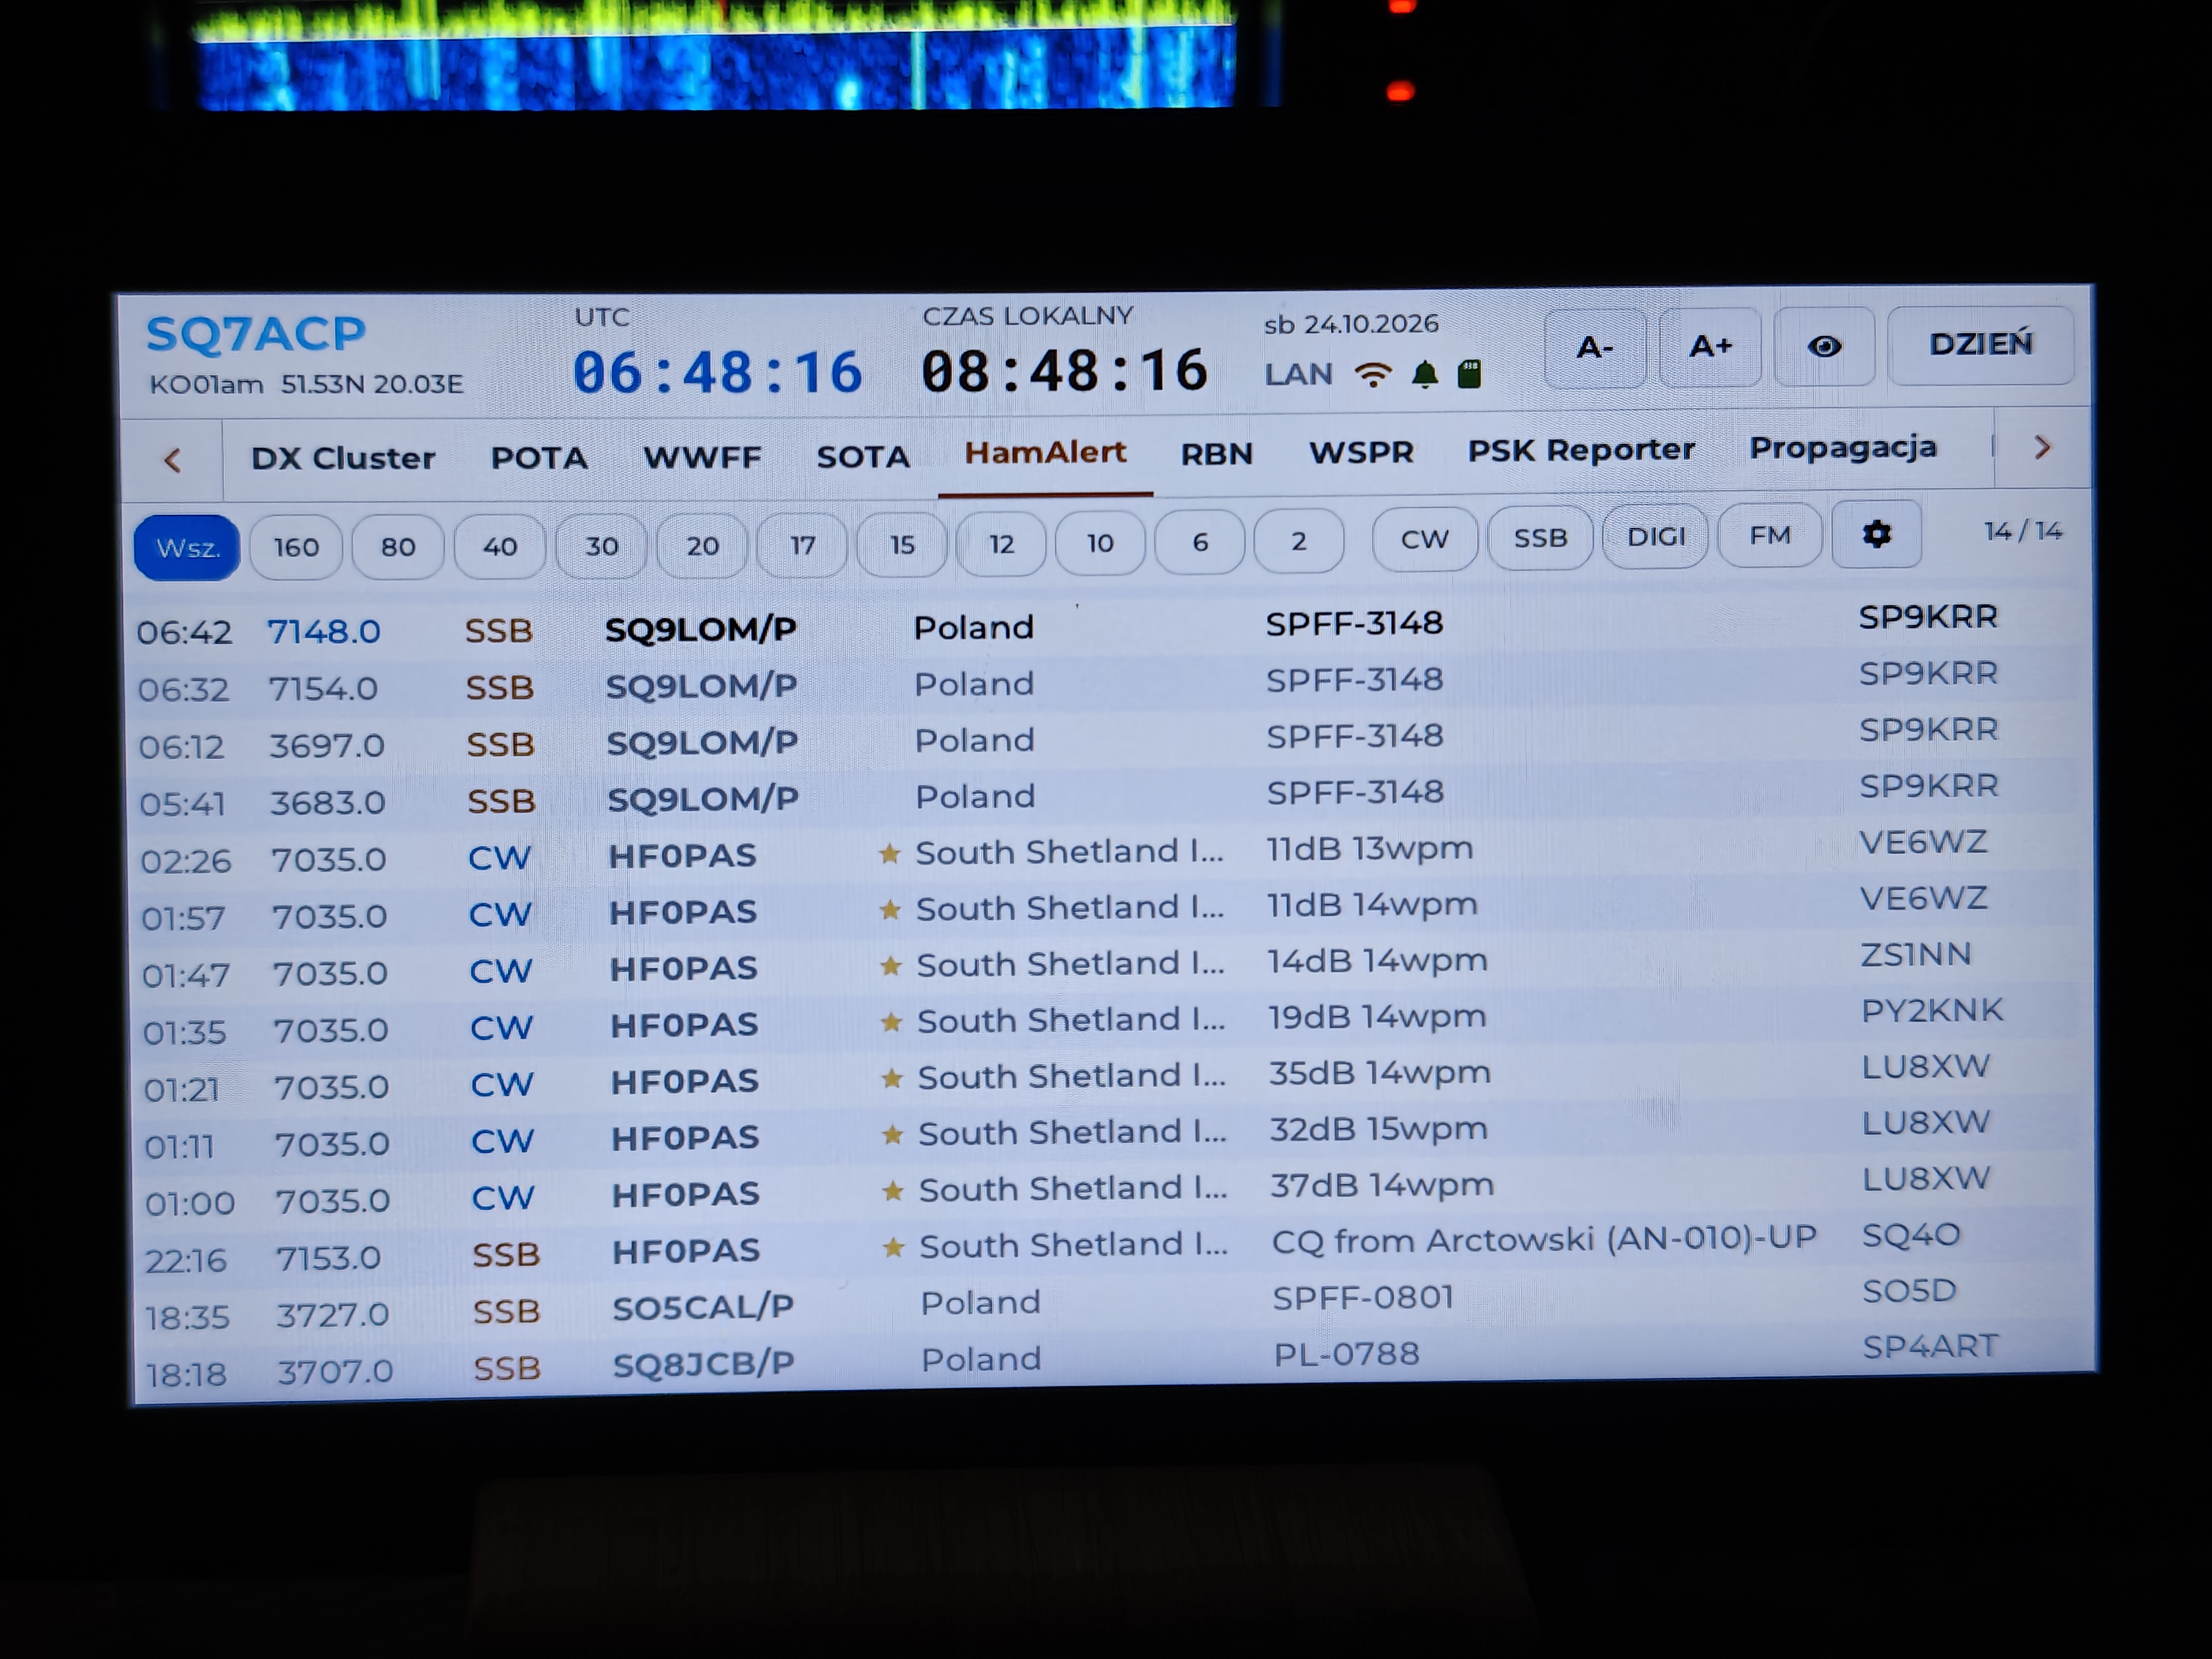Switch theme using DZIEŃ button
Image resolution: width=2212 pixels, height=1659 pixels.
[x=1980, y=344]
